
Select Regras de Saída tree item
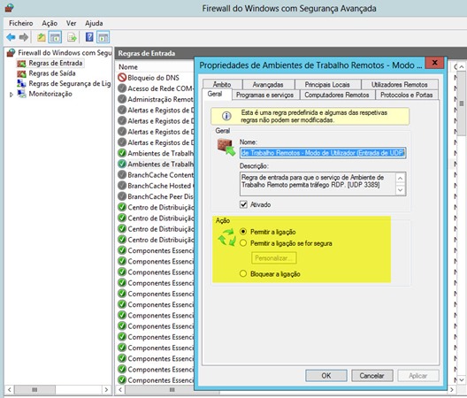tap(52, 73)
